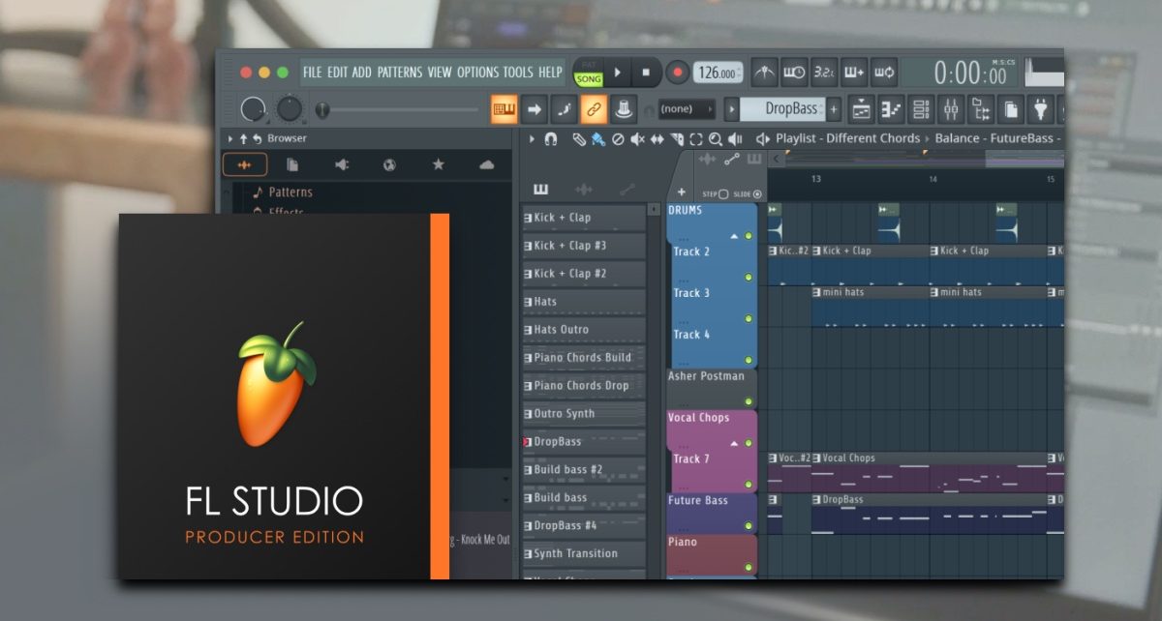Image resolution: width=1162 pixels, height=621 pixels.
Task: Open the PATTERNS menu
Action: pyautogui.click(x=400, y=73)
